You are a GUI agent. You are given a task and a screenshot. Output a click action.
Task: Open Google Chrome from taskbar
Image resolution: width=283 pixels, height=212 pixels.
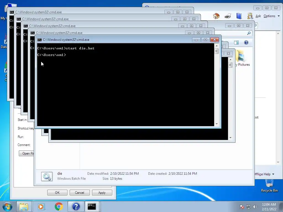coord(59,206)
